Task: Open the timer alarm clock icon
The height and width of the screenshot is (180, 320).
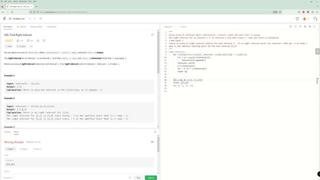Action: pos(297,19)
